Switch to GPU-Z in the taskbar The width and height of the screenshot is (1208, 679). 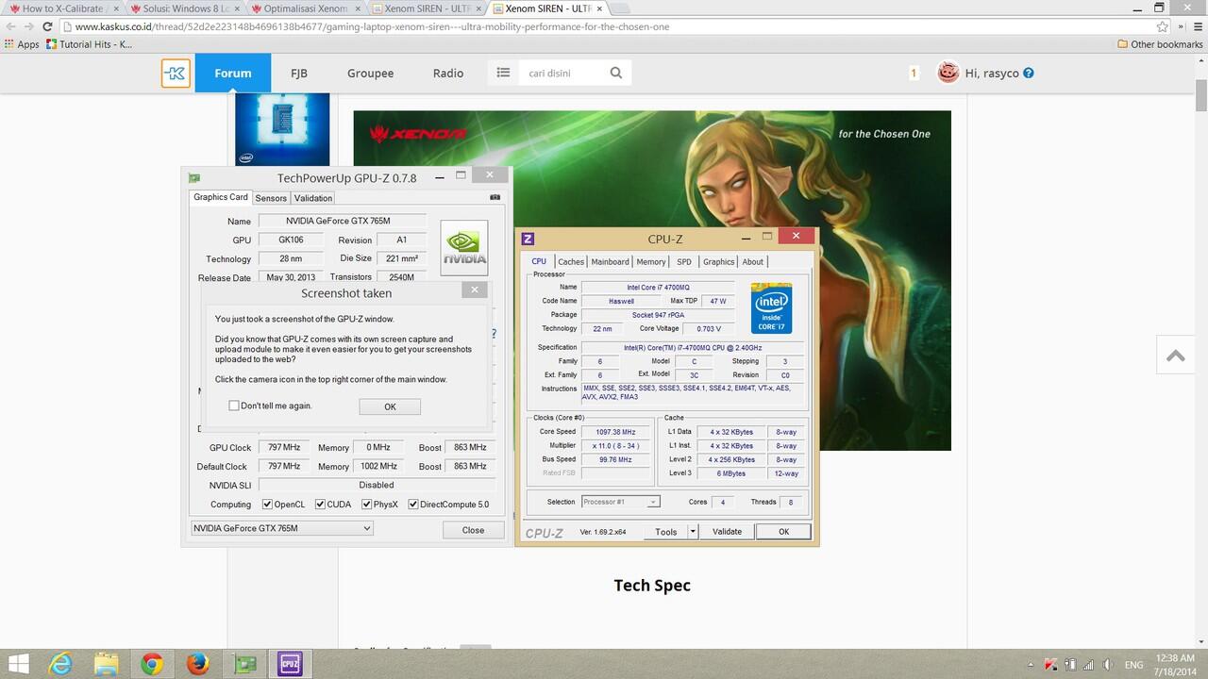(x=244, y=665)
